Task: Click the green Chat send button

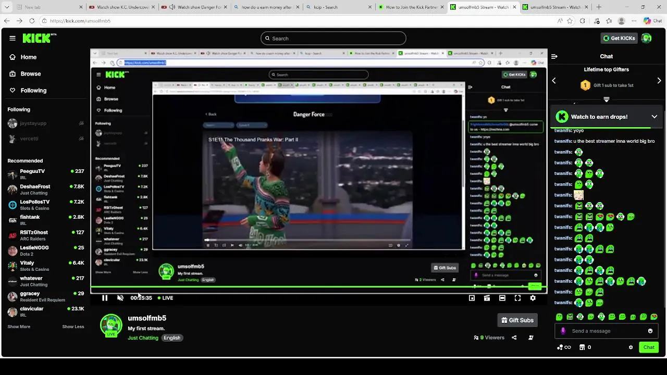Action: tap(649, 347)
